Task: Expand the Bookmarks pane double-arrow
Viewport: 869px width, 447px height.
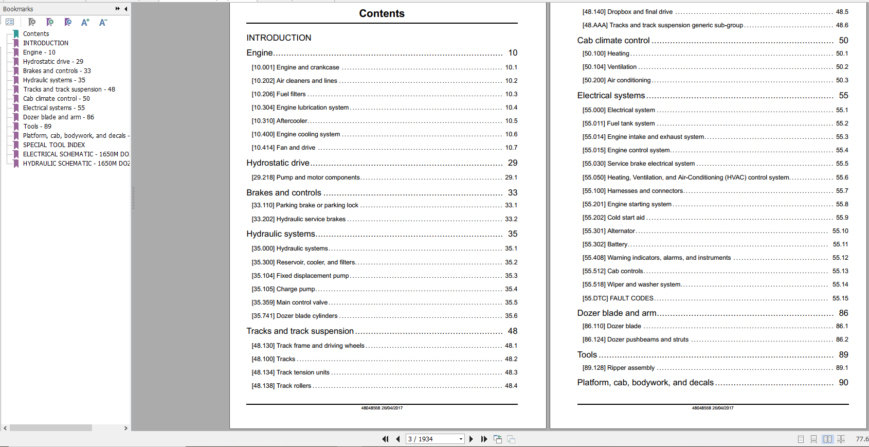Action: click(x=118, y=9)
